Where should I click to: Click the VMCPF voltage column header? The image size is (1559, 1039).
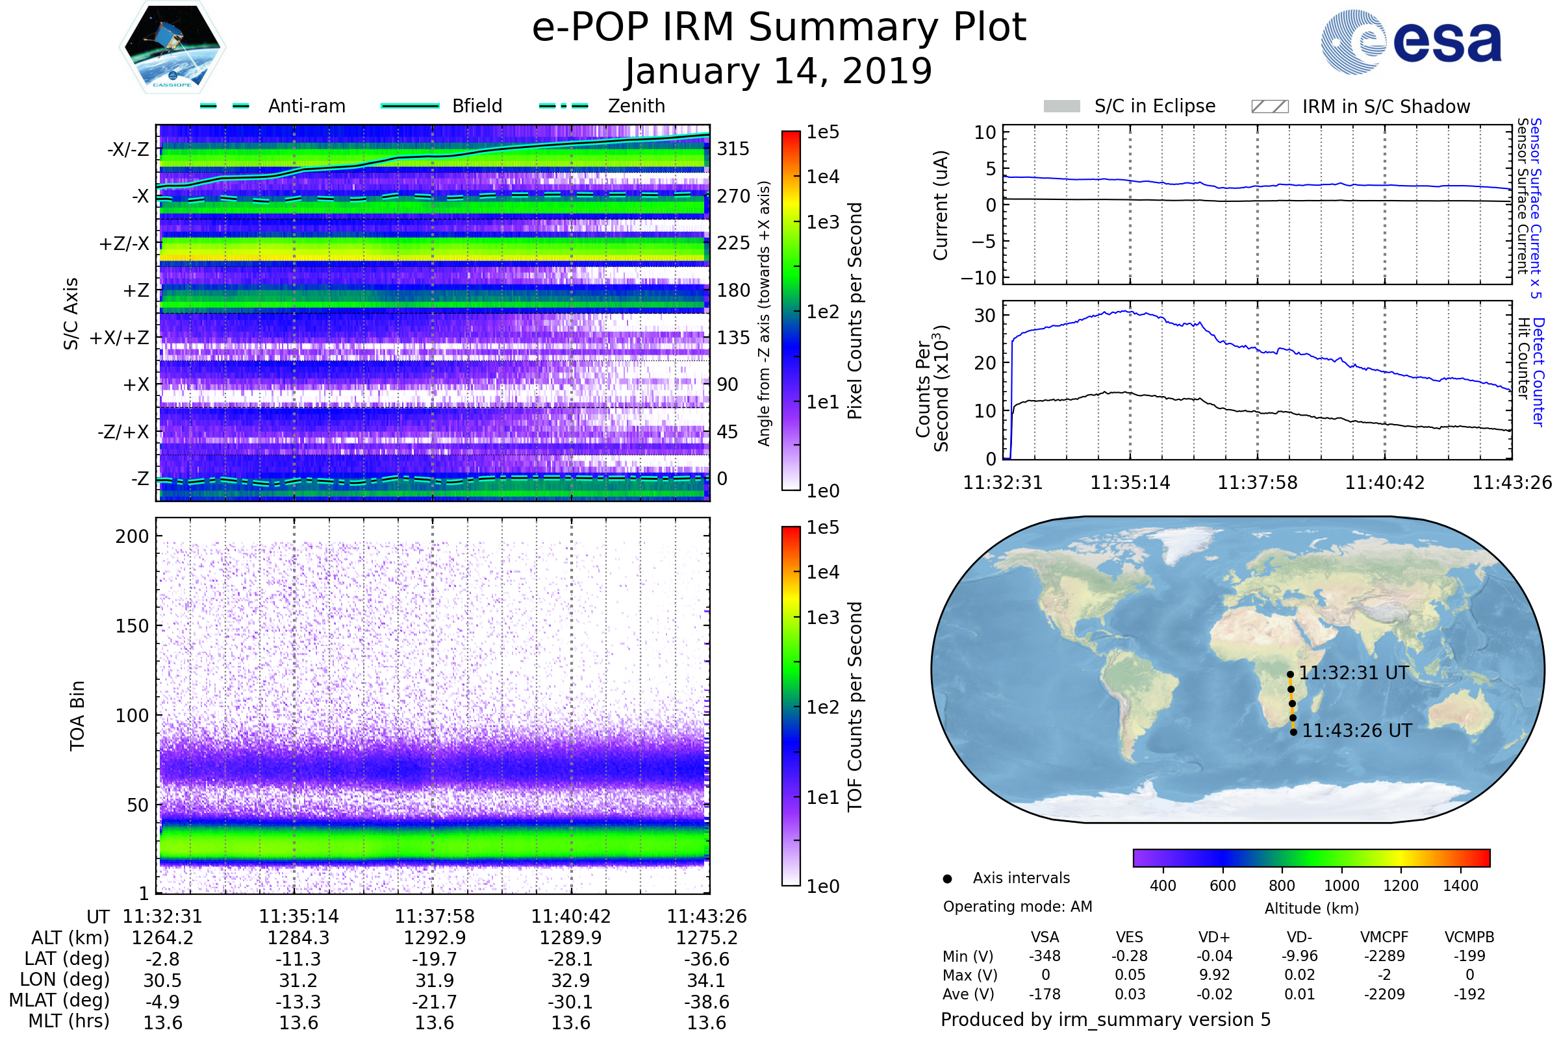[1384, 937]
